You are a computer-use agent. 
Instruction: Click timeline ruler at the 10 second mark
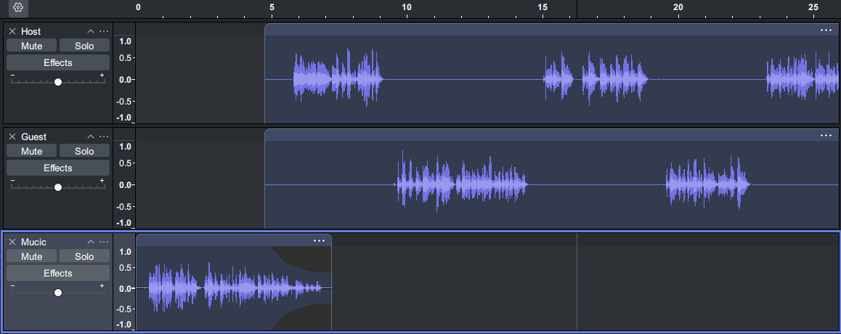tap(407, 8)
